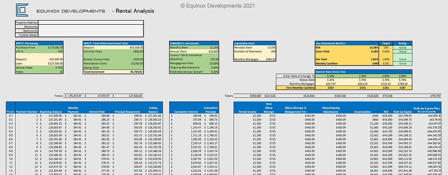Click the 'Interest Rate Stress Test' header
448x175 pixels.
pyautogui.click(x=363, y=72)
